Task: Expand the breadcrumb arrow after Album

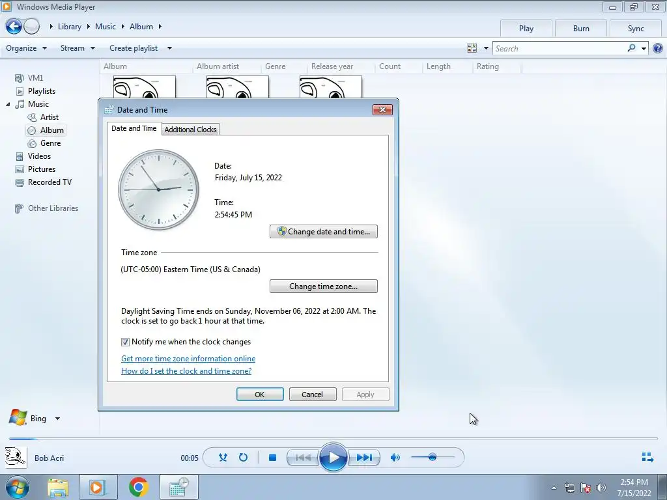Action: [160, 26]
